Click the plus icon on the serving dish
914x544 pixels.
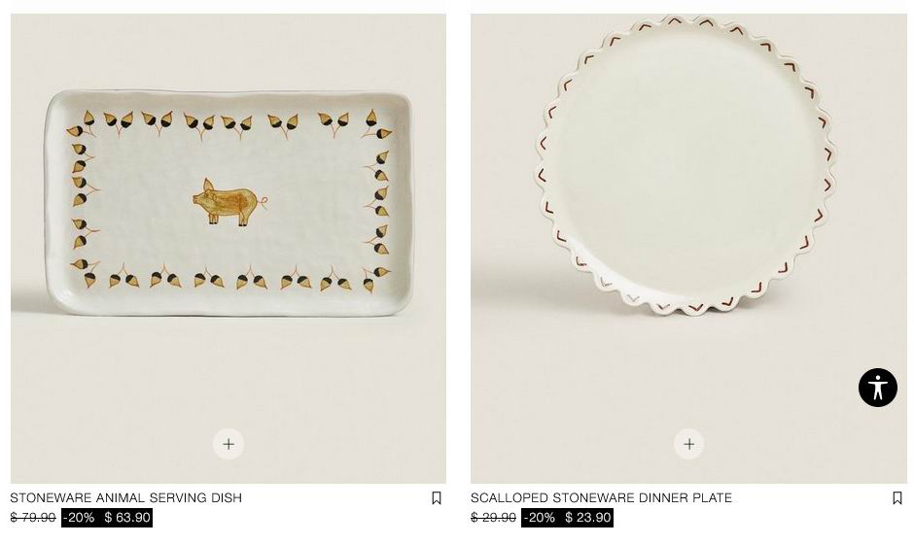(228, 444)
